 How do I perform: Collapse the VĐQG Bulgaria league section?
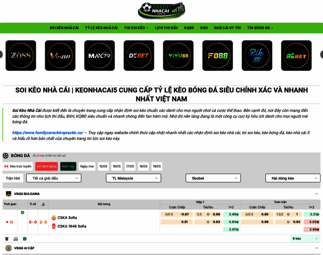point(317,194)
